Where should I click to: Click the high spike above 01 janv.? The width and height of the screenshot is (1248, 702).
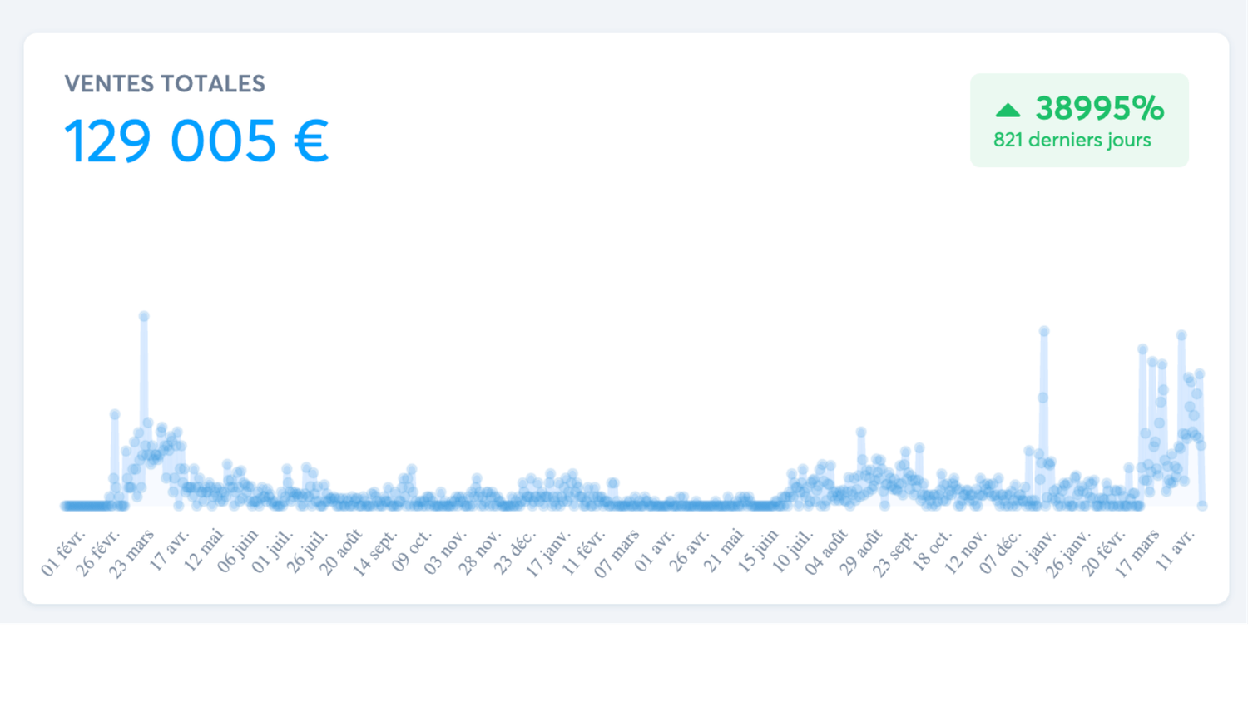pyautogui.click(x=1043, y=332)
